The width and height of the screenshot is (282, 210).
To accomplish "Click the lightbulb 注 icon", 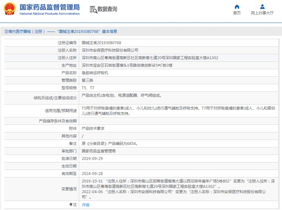I will coord(71,205).
